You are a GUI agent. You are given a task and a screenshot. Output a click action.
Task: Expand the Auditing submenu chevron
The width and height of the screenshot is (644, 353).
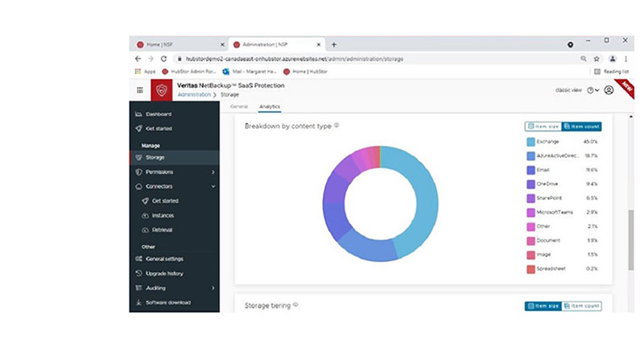(213, 288)
